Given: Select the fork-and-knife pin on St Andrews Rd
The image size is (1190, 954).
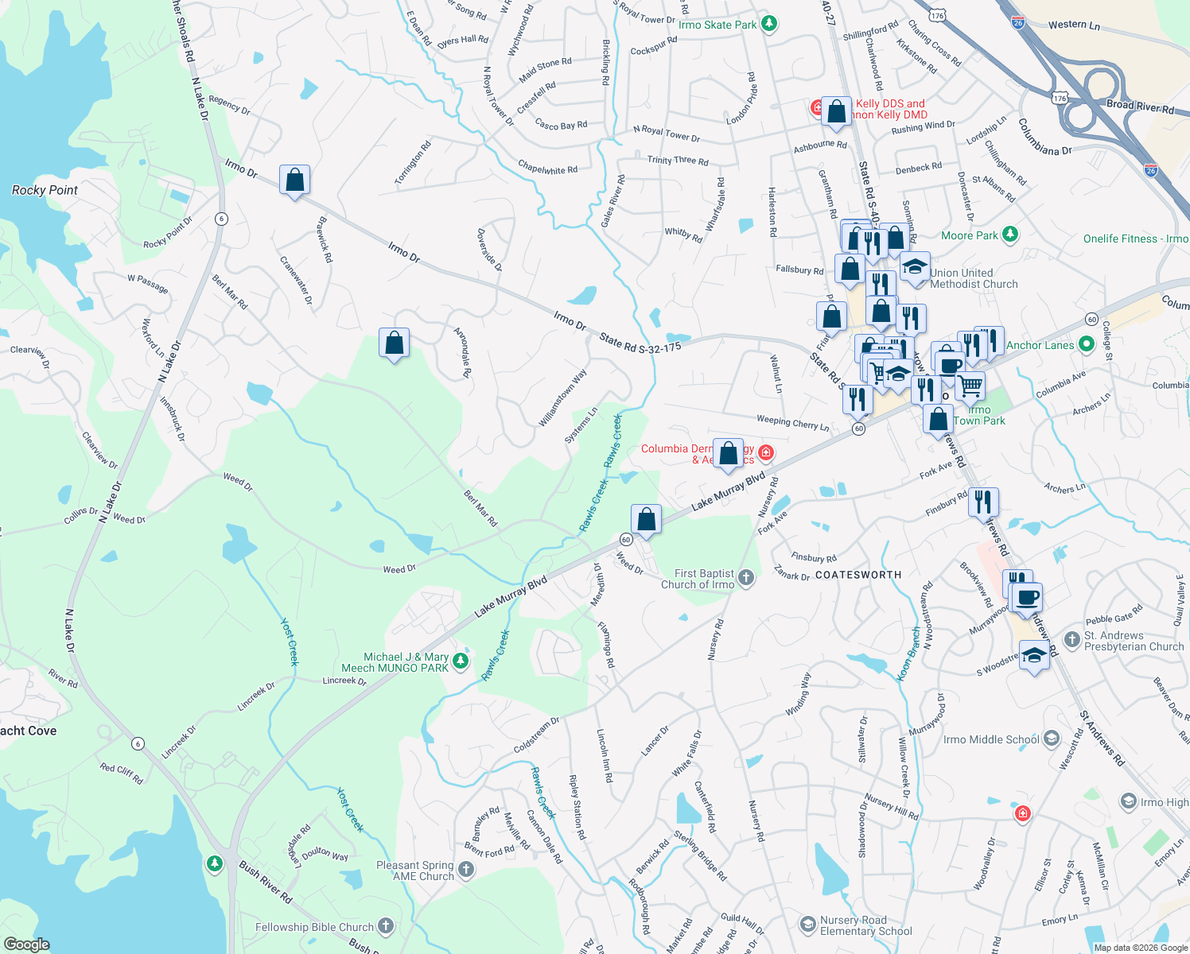Looking at the screenshot, I should [982, 501].
